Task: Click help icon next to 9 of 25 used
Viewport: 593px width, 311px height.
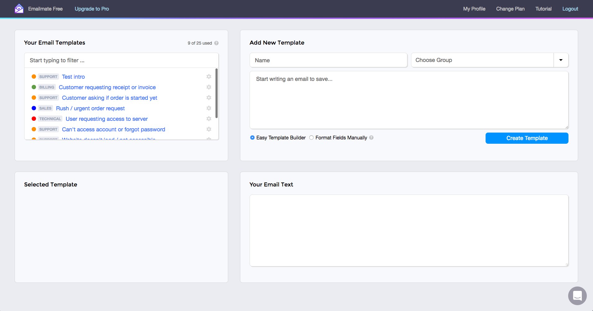Action: [216, 43]
